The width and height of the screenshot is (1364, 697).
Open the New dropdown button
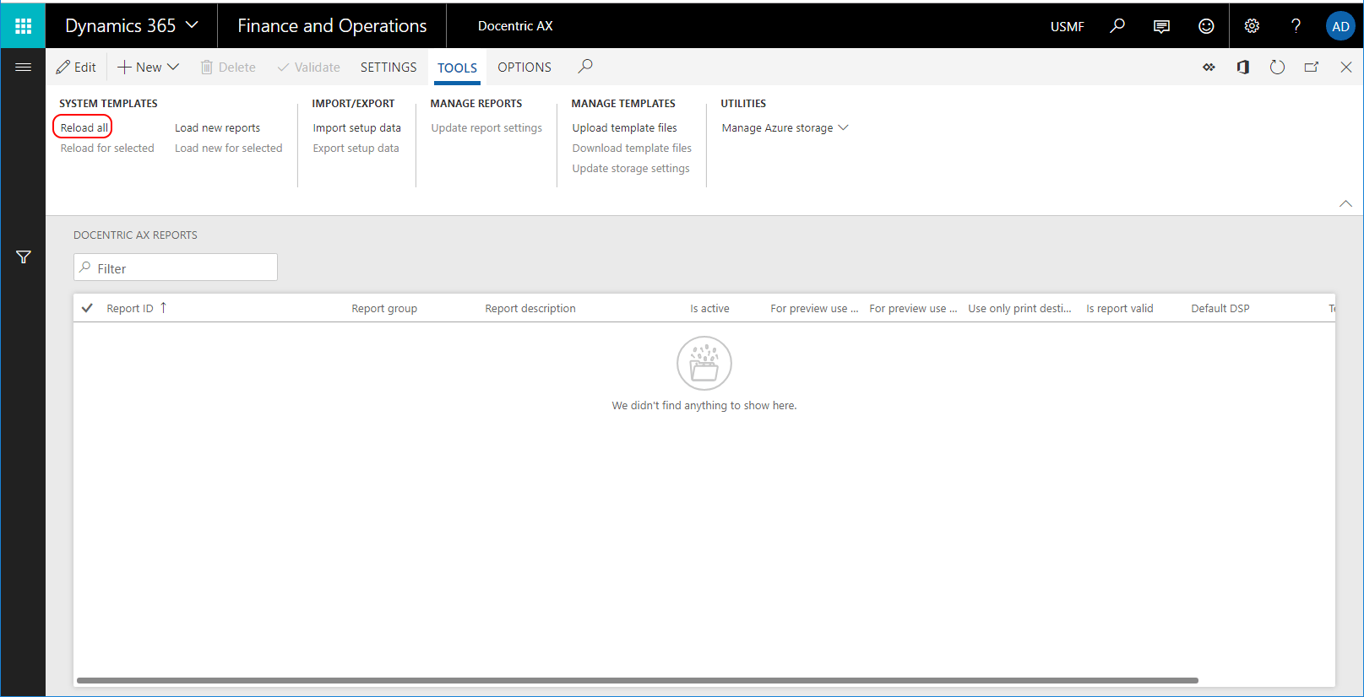point(149,68)
